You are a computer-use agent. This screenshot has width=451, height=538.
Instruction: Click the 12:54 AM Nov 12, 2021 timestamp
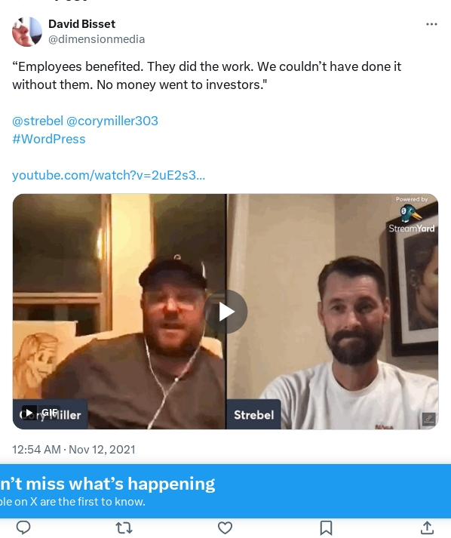[74, 450]
